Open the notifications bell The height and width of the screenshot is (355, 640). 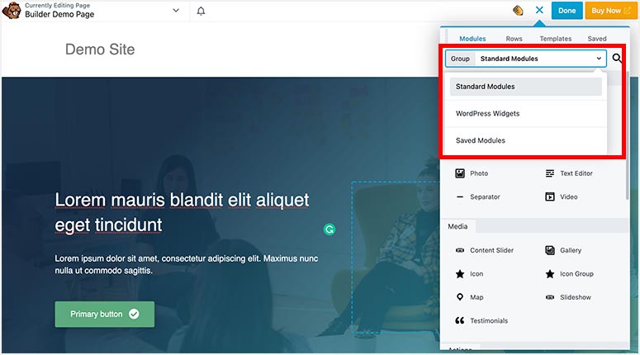tap(201, 11)
